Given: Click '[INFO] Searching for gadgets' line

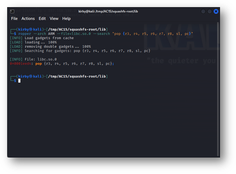Looking at the screenshot, I should coord(80,51).
